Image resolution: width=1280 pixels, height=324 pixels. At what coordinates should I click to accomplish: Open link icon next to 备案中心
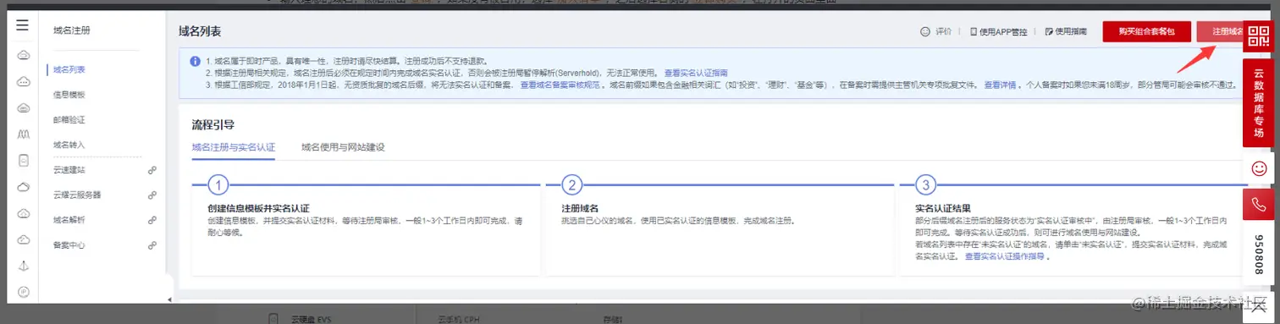tap(152, 245)
